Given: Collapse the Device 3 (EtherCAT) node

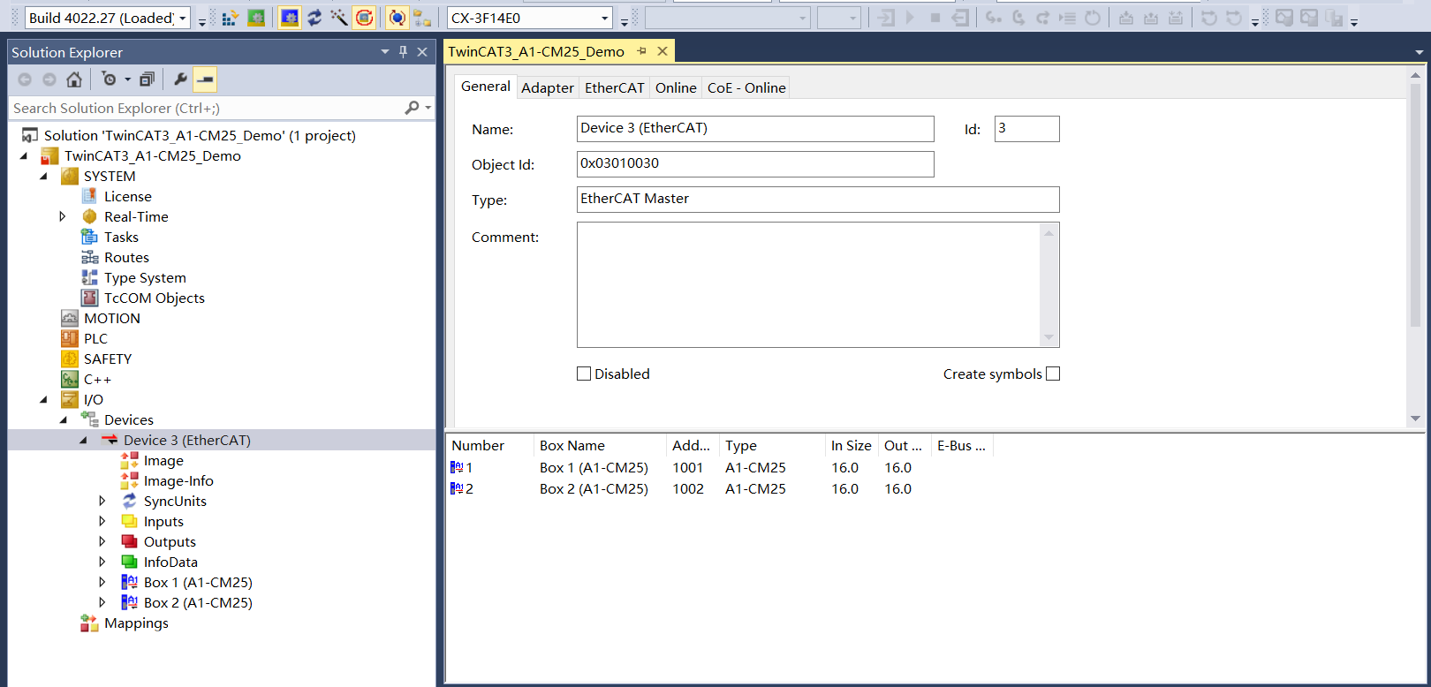Looking at the screenshot, I should 83,441.
